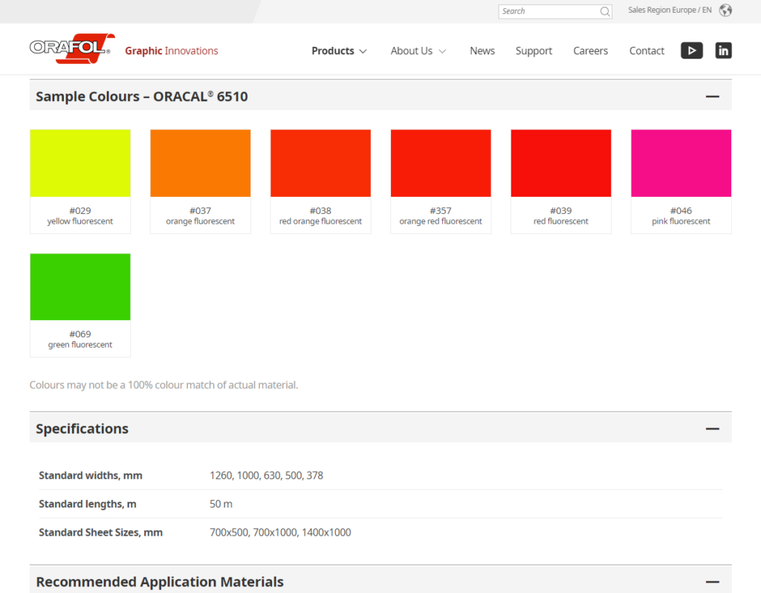Select the #038 red orange fluorescent swatch
The height and width of the screenshot is (593, 761).
pyautogui.click(x=320, y=163)
